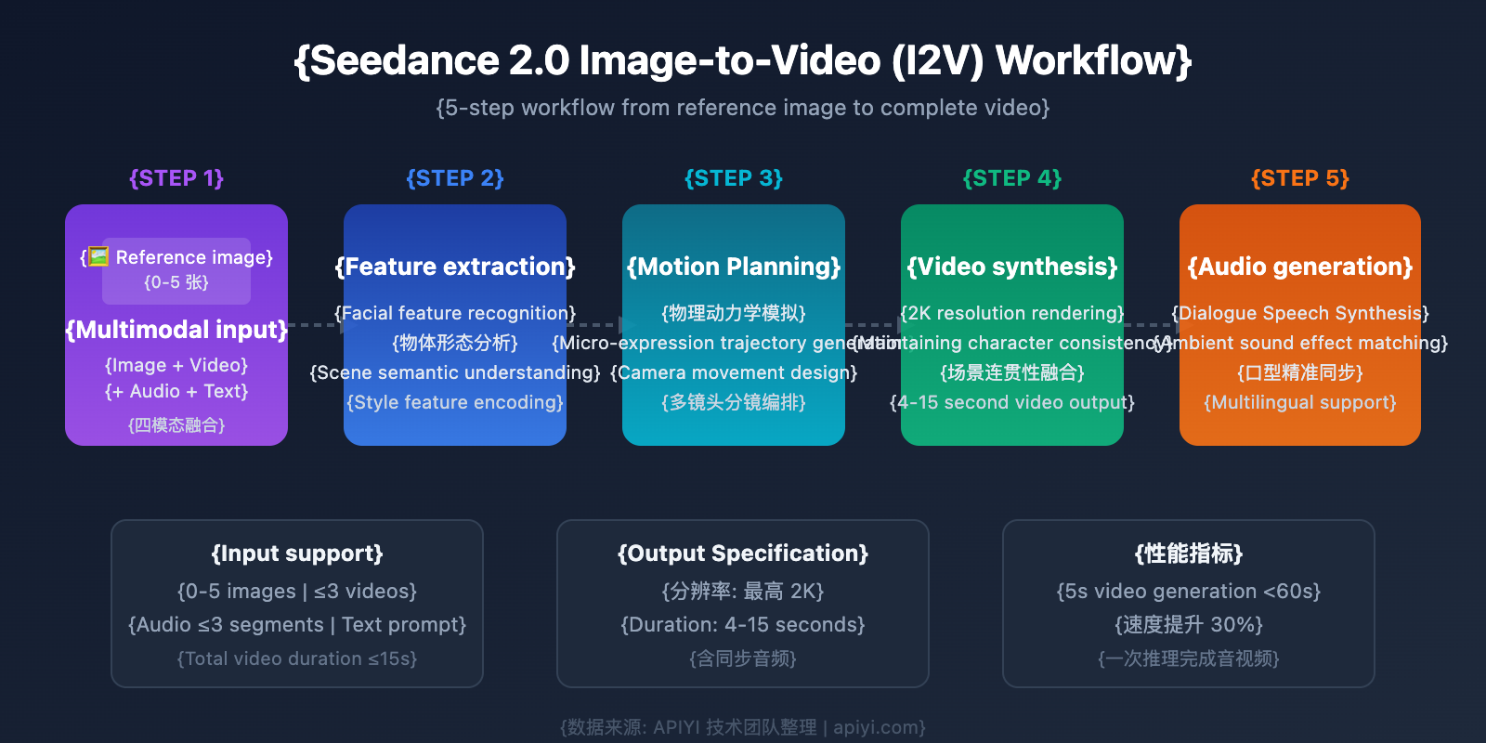The width and height of the screenshot is (1486, 743).
Task: Select the 物理动力学模拟 line
Action: pyautogui.click(x=734, y=313)
